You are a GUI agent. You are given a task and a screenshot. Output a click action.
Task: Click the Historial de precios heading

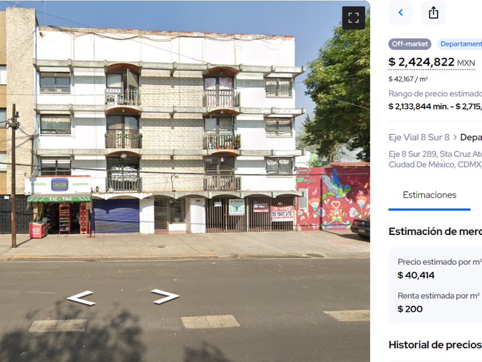[x=436, y=345]
